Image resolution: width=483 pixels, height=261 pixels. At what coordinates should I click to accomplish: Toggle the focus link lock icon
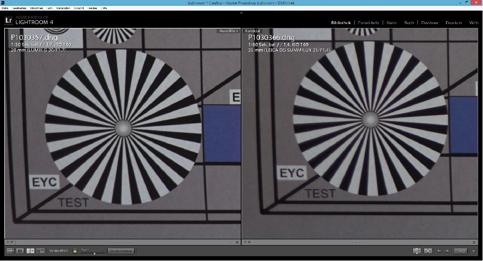click(75, 250)
